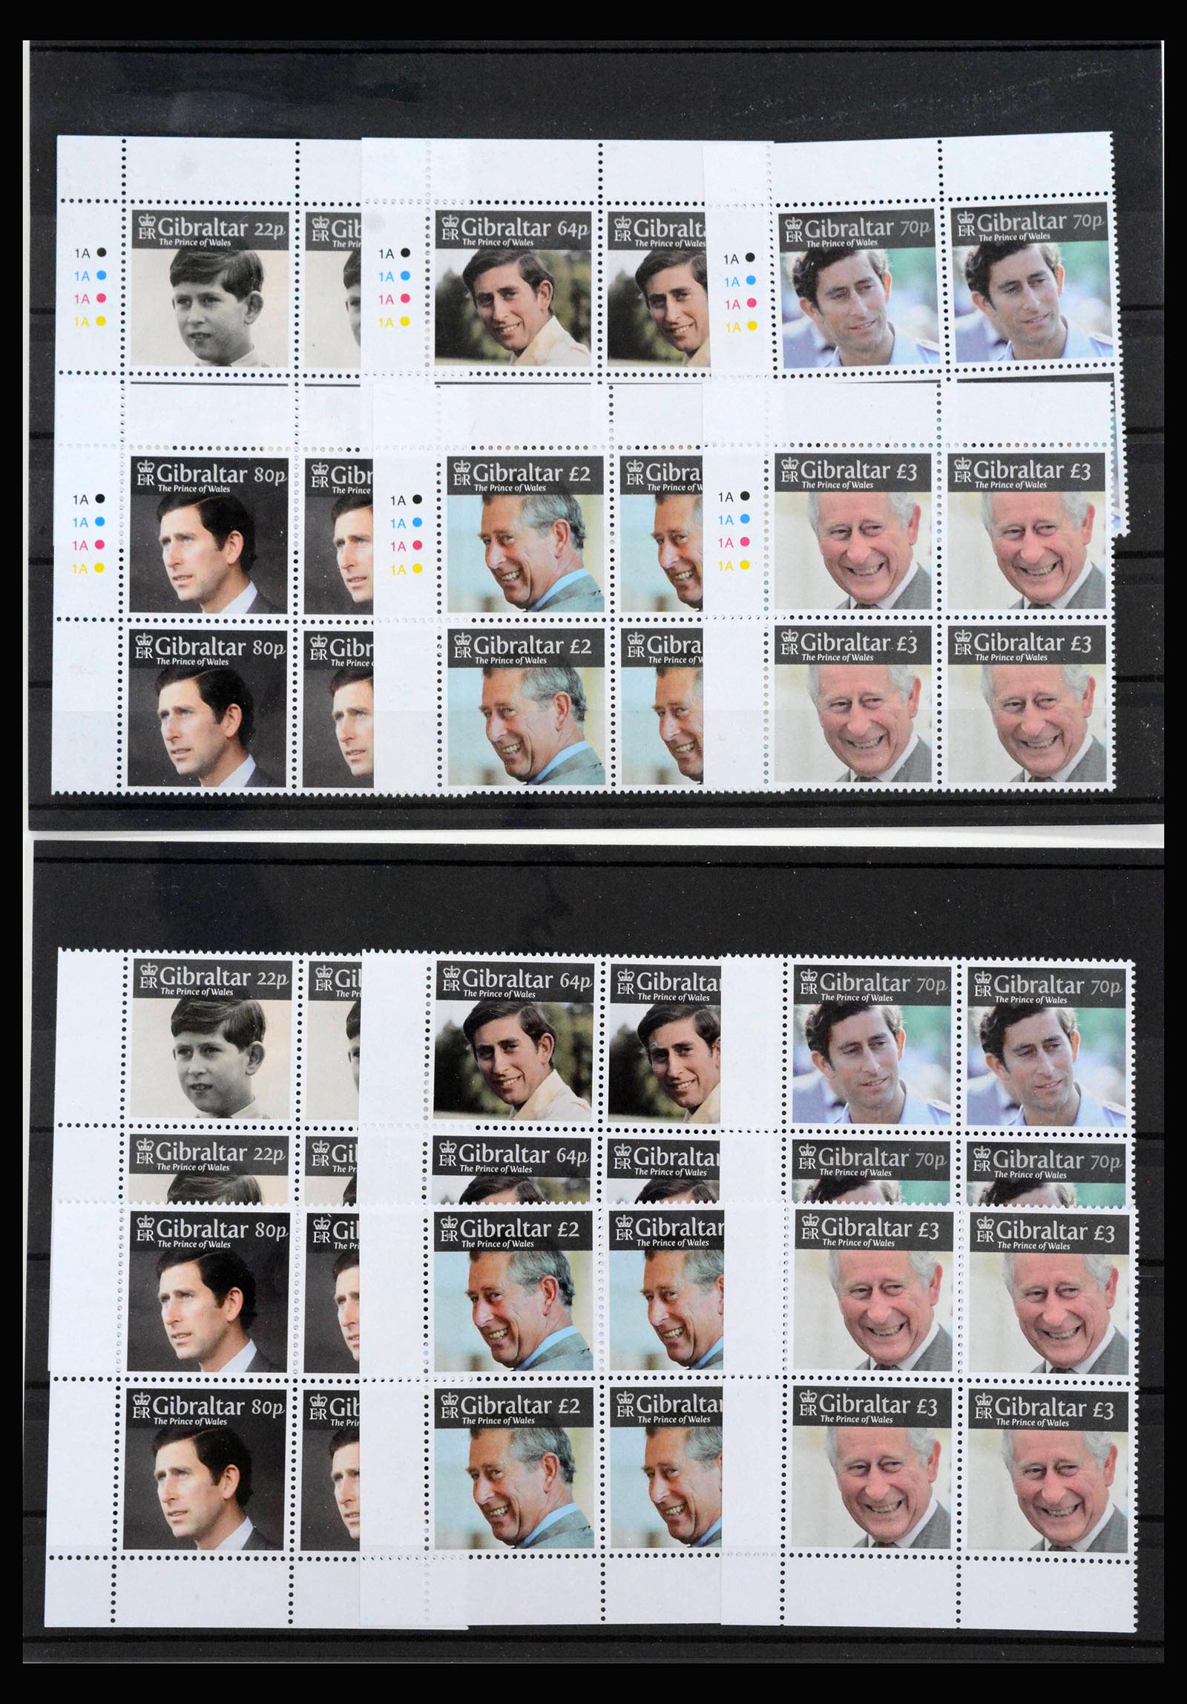This screenshot has height=1704, width=1187.
Task: Click the blue 1A dot beside the 64p block
Action: (x=405, y=276)
